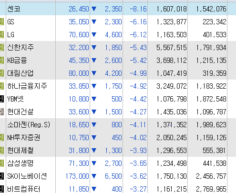Click the volume 3,249,072 for 하나금융지주
The height and width of the screenshot is (193, 236).
click(x=172, y=86)
